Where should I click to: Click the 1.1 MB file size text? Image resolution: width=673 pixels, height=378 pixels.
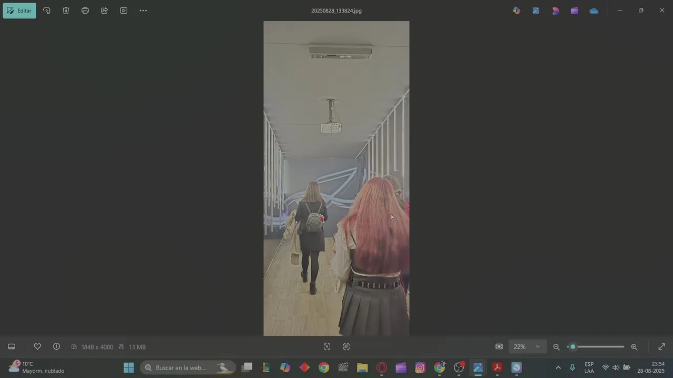click(x=137, y=347)
